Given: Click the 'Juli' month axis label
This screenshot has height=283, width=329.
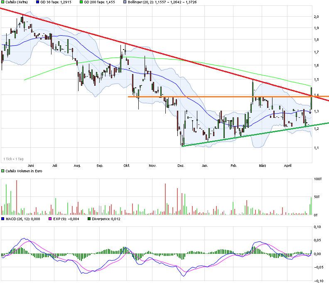Looking at the screenshot, I should click(x=54, y=166).
